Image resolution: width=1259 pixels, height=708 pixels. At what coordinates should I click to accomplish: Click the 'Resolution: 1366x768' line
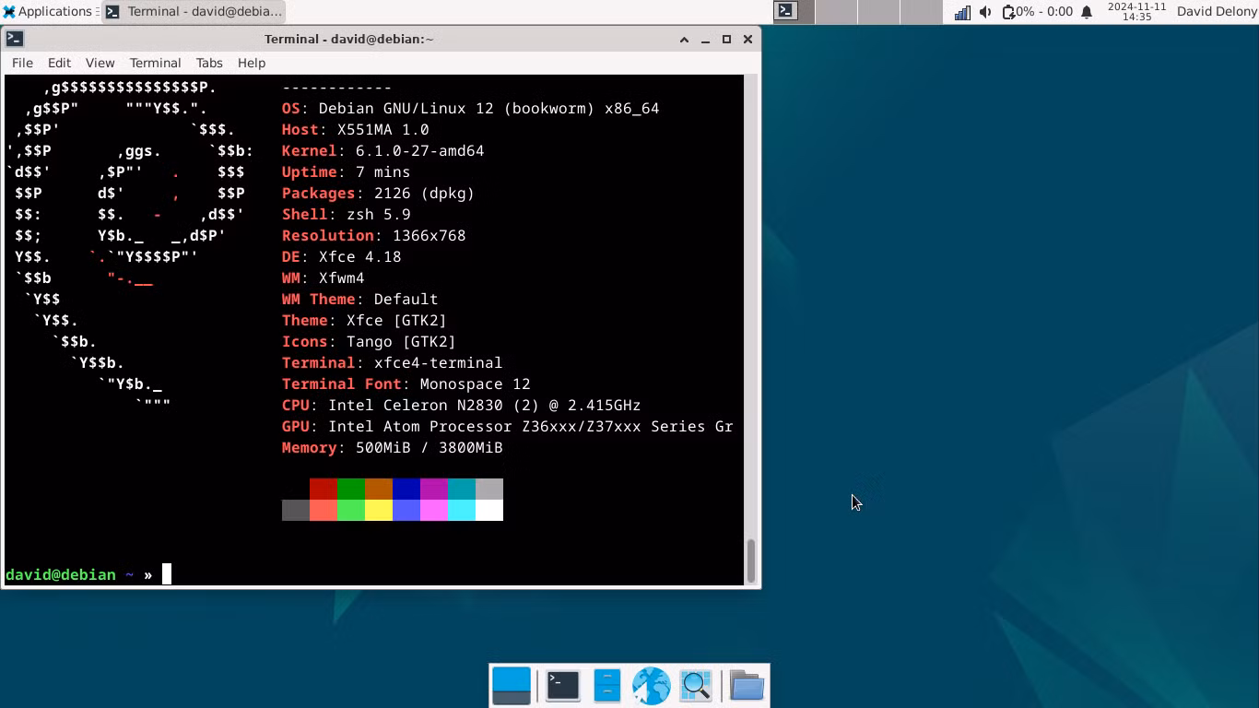pyautogui.click(x=374, y=235)
